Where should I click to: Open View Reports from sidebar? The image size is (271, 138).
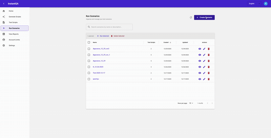tap(14, 34)
